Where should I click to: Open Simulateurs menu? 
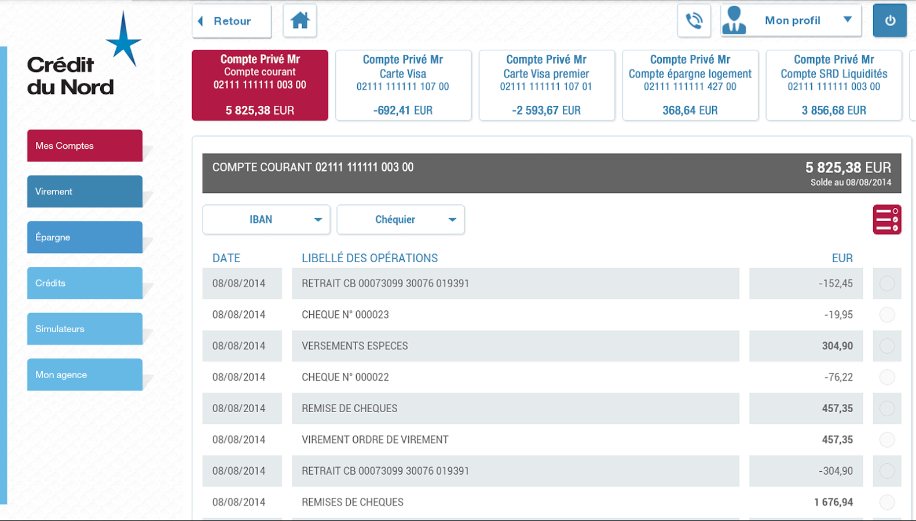(85, 328)
